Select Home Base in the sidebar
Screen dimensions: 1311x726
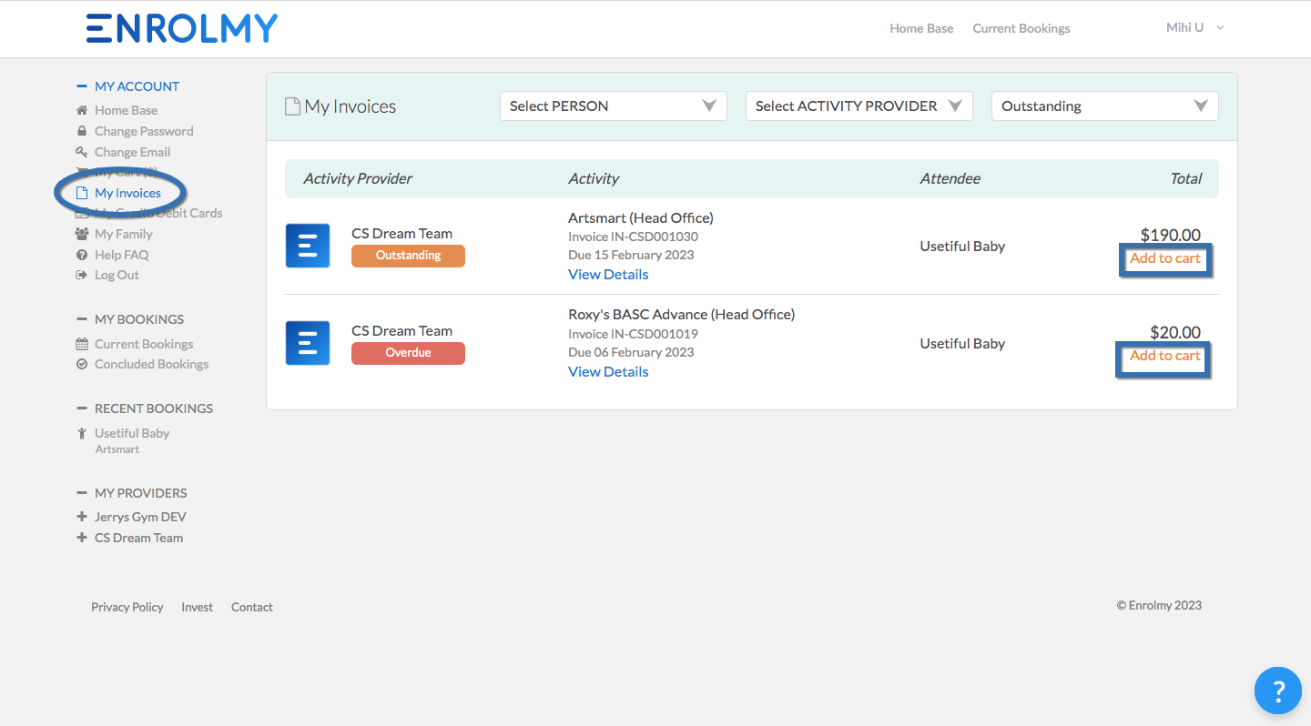point(126,110)
